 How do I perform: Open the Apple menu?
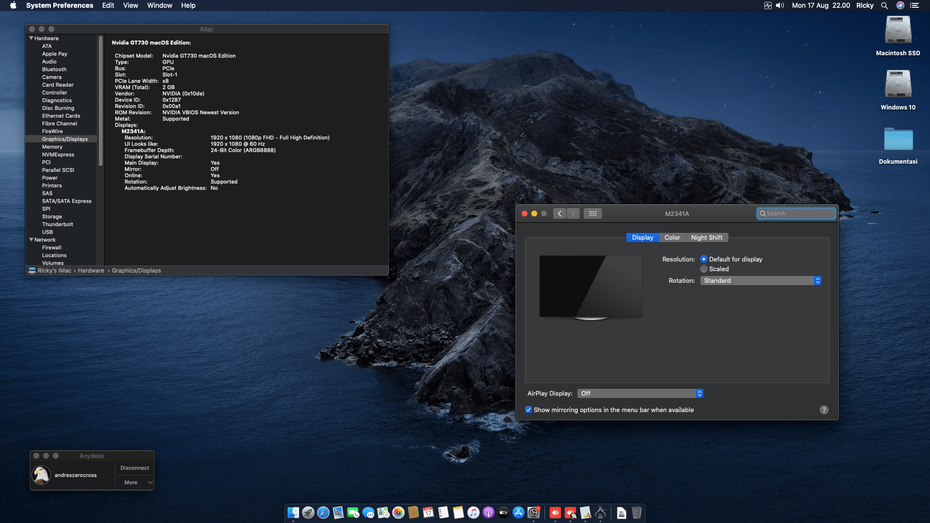[x=13, y=5]
